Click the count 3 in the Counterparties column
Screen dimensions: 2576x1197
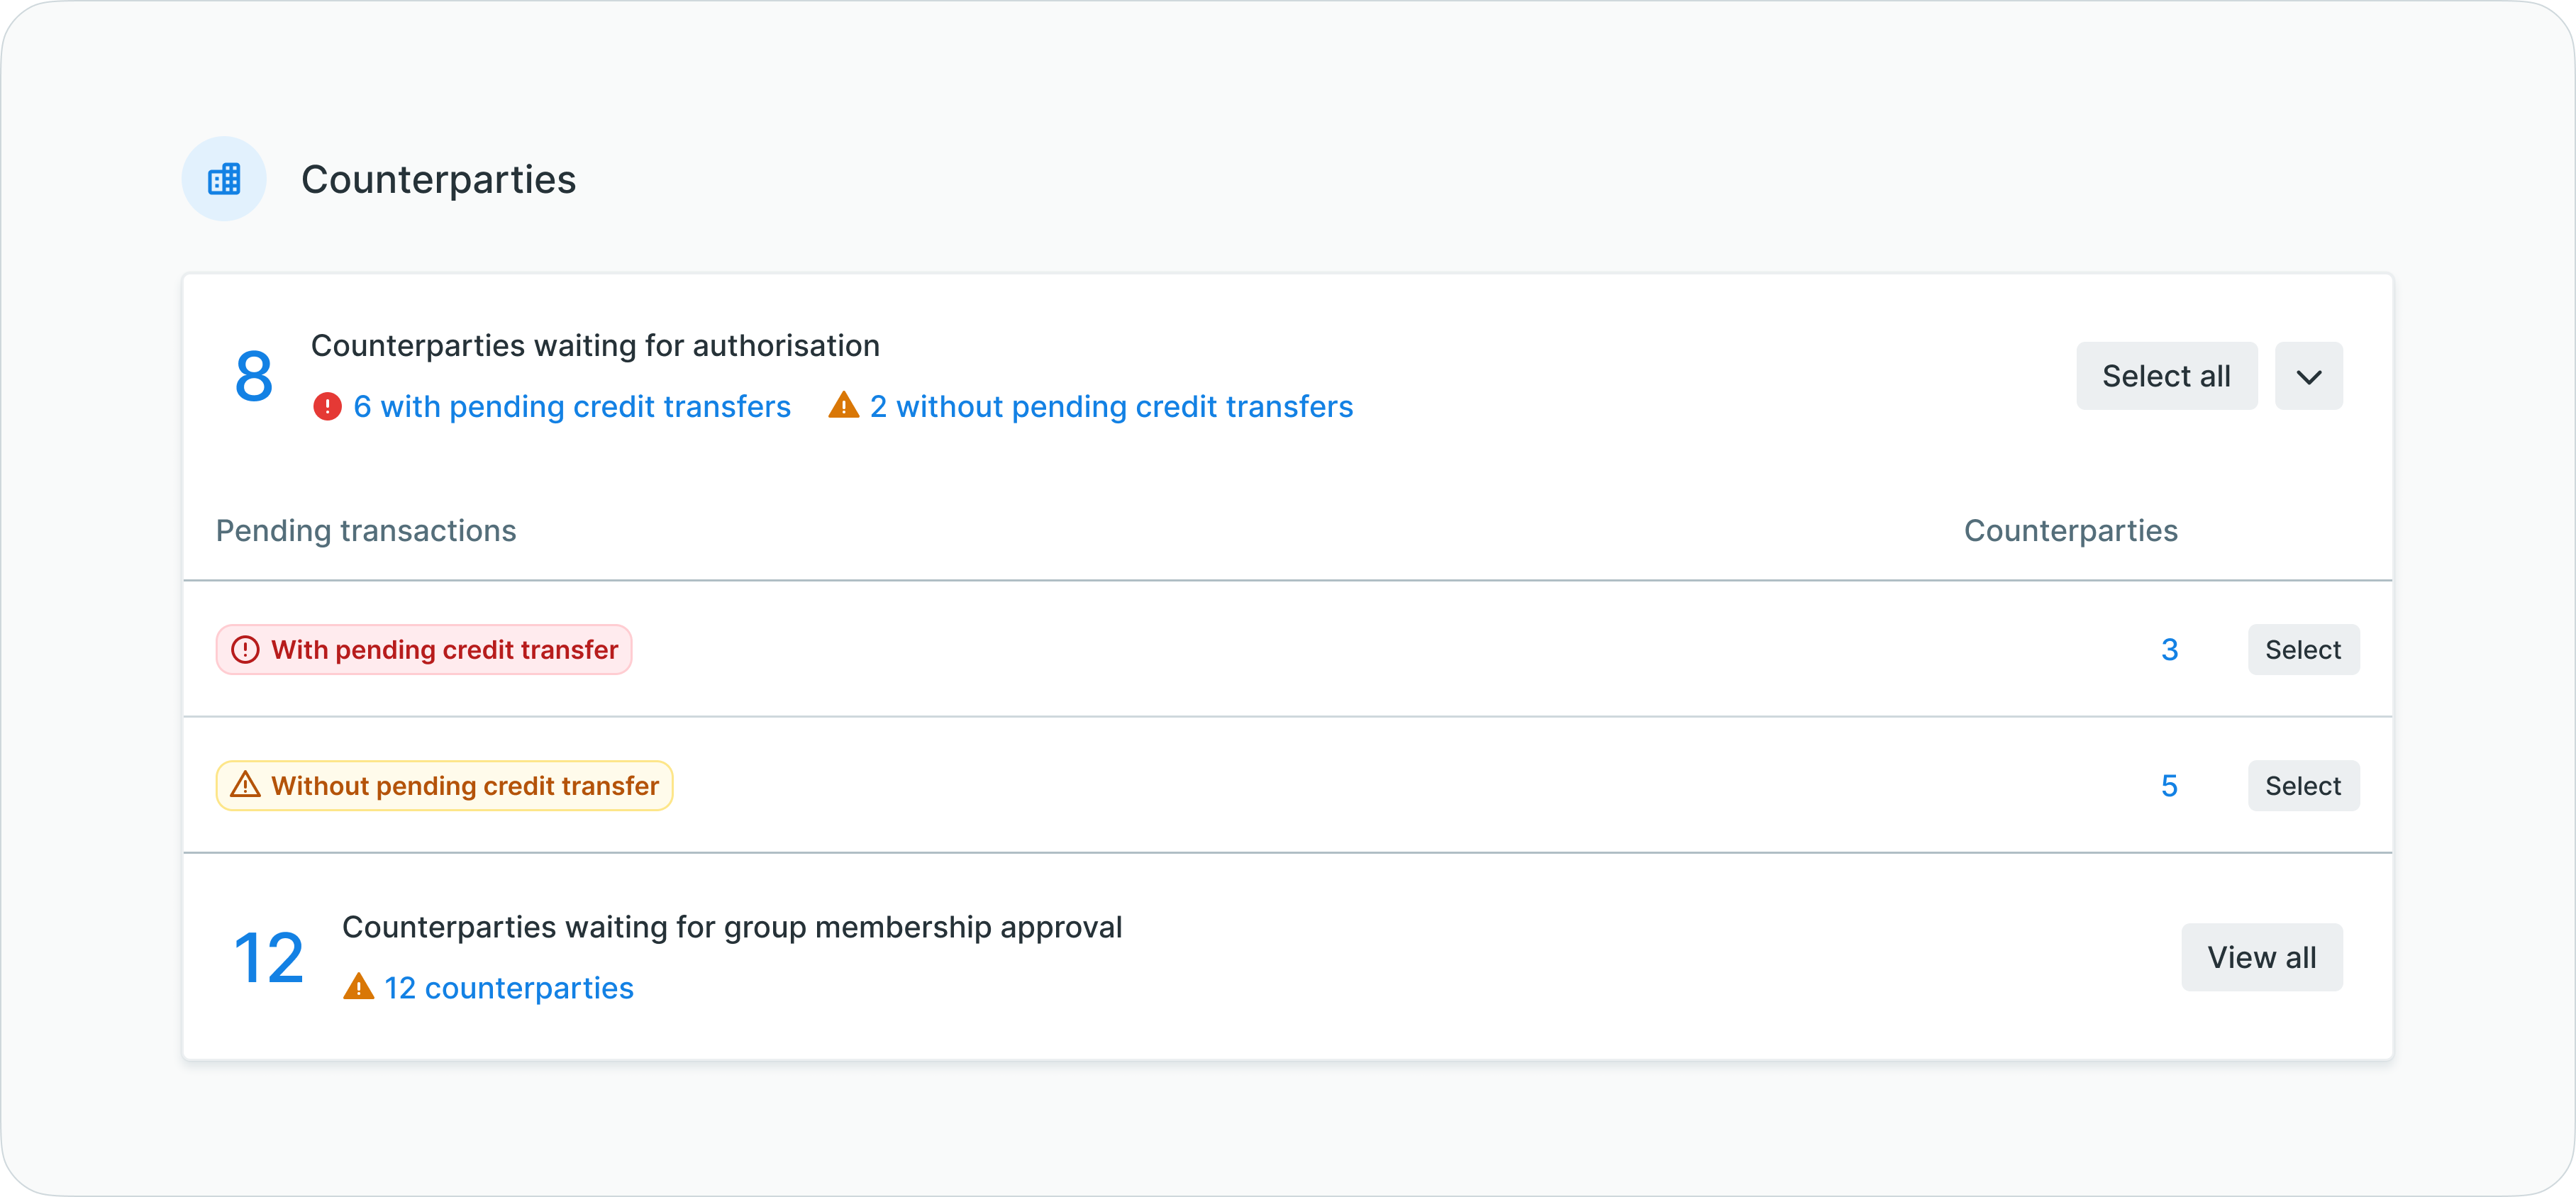coord(2169,650)
